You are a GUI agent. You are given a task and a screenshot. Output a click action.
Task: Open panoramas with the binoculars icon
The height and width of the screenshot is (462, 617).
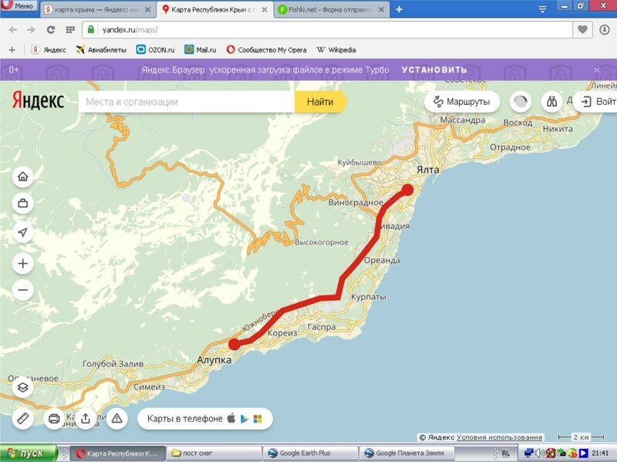coord(551,102)
